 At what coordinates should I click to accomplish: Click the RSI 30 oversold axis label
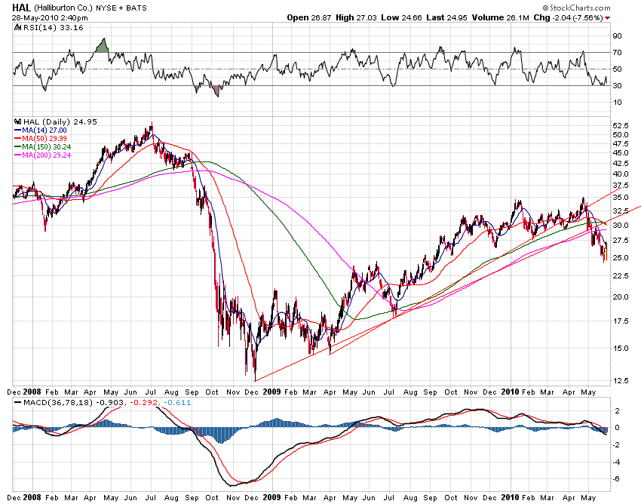pos(618,85)
